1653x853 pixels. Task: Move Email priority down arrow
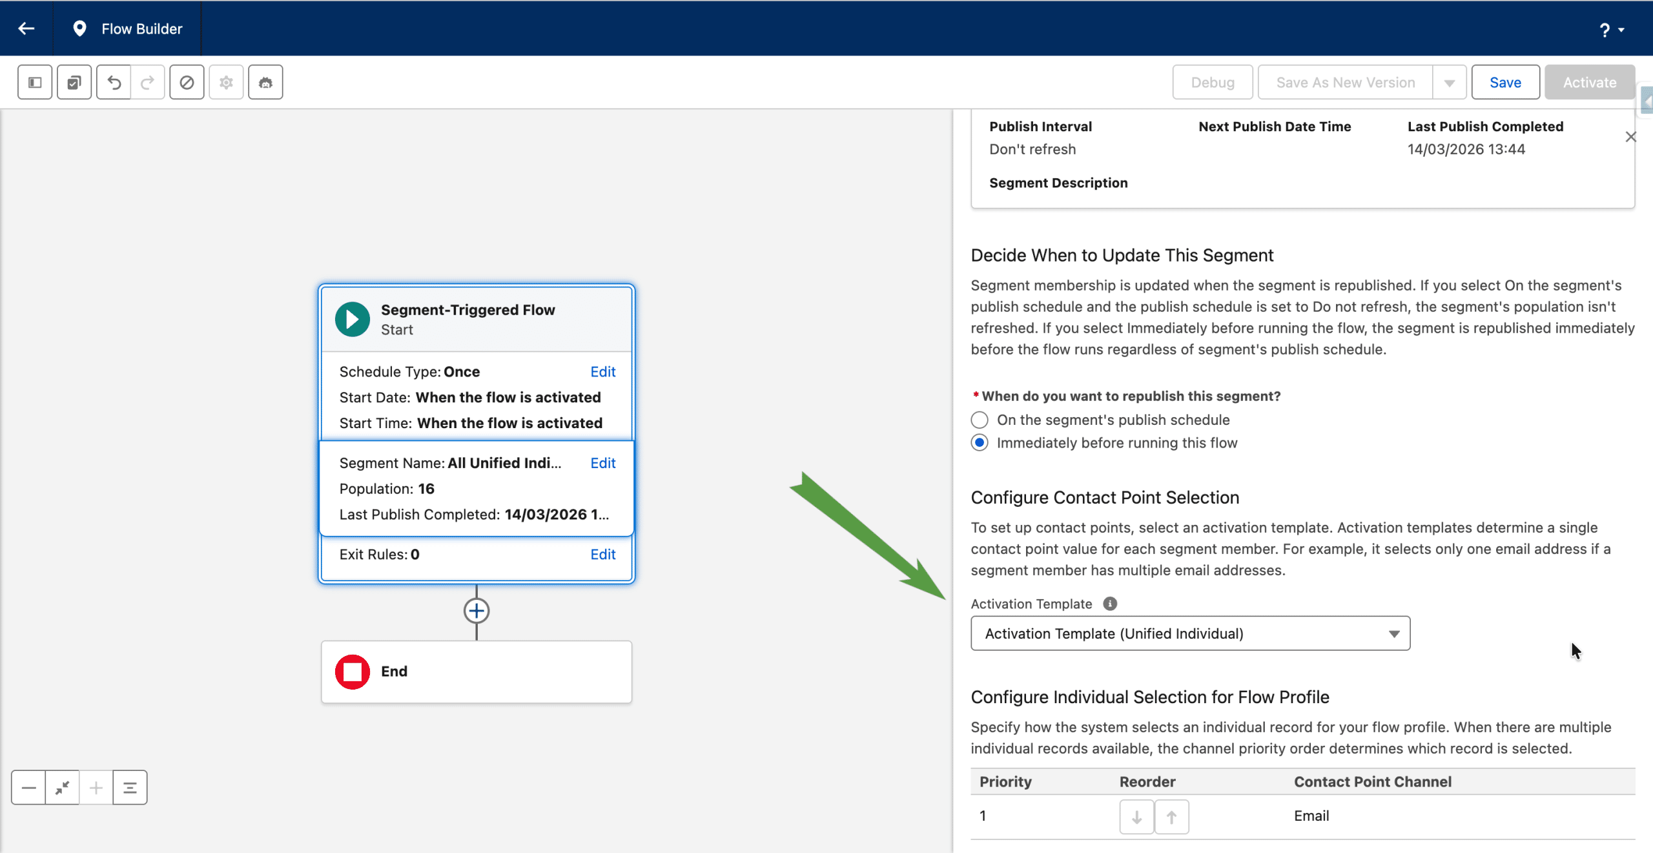point(1136,817)
